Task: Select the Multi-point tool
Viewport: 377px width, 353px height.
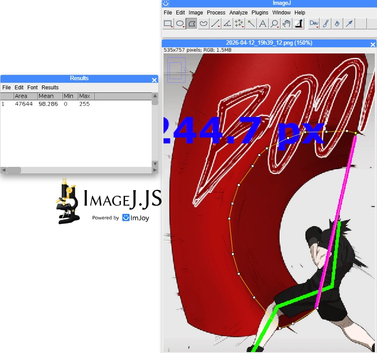Action: coord(239,24)
